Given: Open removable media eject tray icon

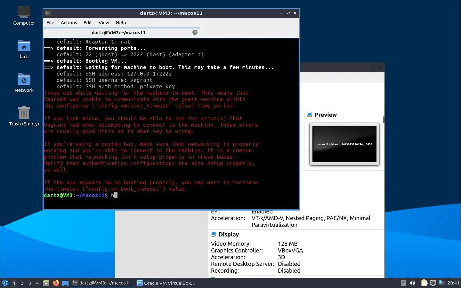Looking at the screenshot, I should 403,283.
